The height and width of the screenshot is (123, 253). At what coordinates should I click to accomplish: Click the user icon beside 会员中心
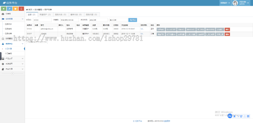(3, 44)
